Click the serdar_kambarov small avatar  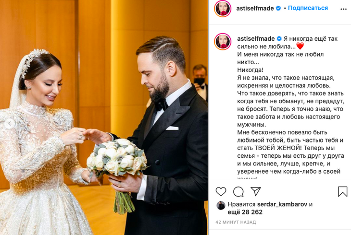click(221, 206)
